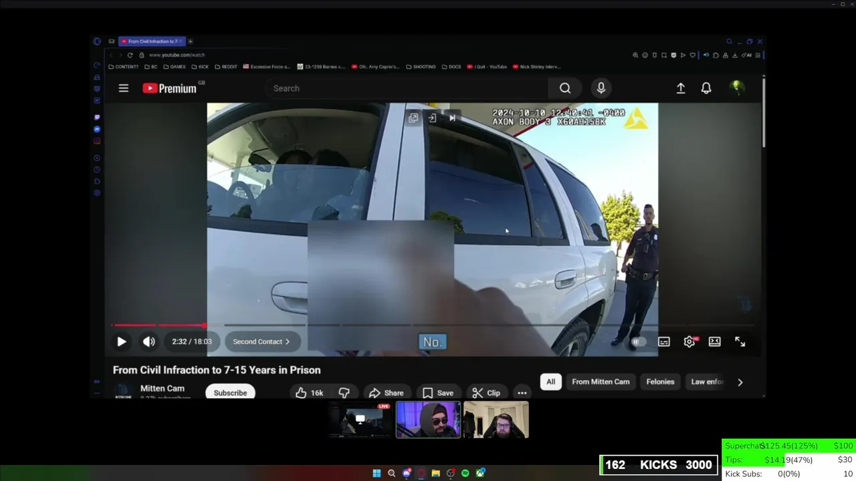Open the Opera sidebar Messenger icon
856x481 pixels.
point(97,129)
